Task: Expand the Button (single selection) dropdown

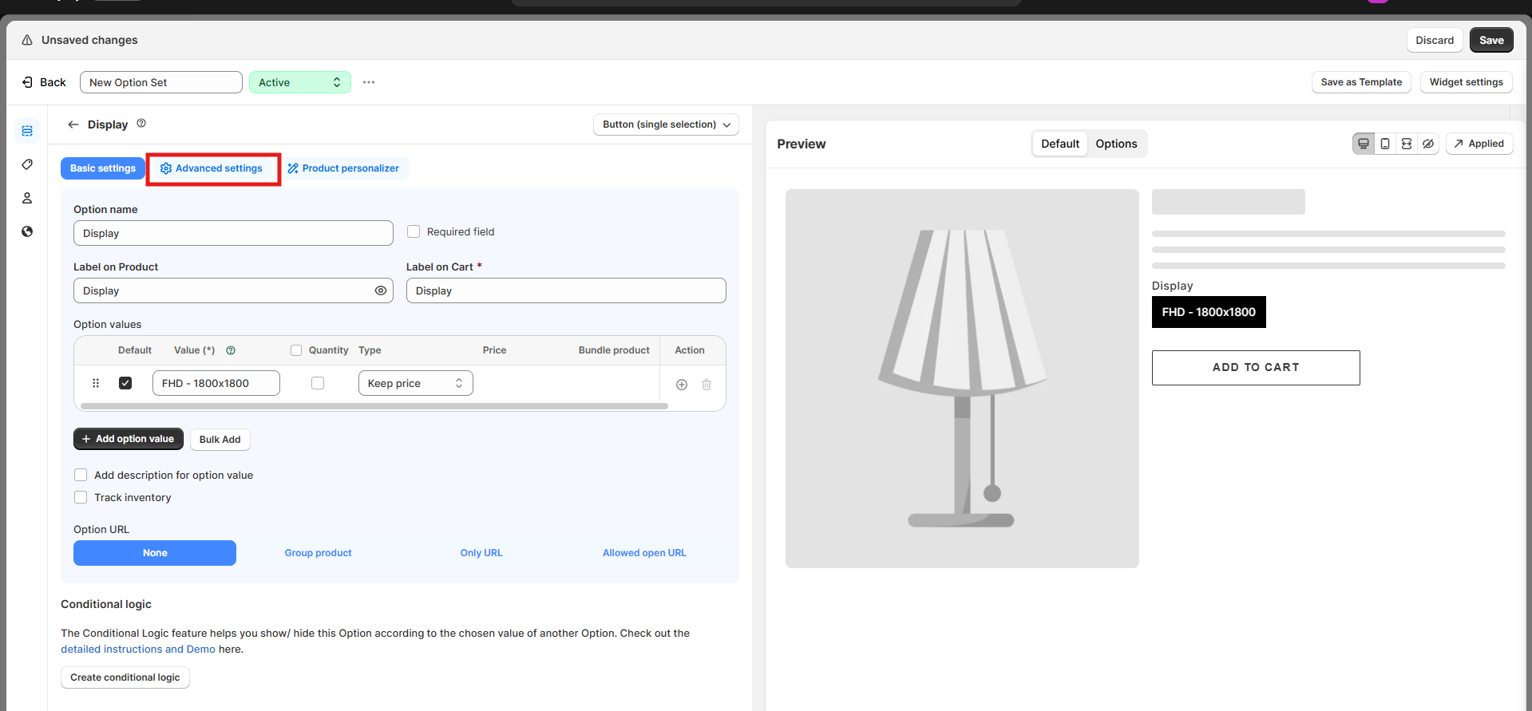Action: coord(666,124)
